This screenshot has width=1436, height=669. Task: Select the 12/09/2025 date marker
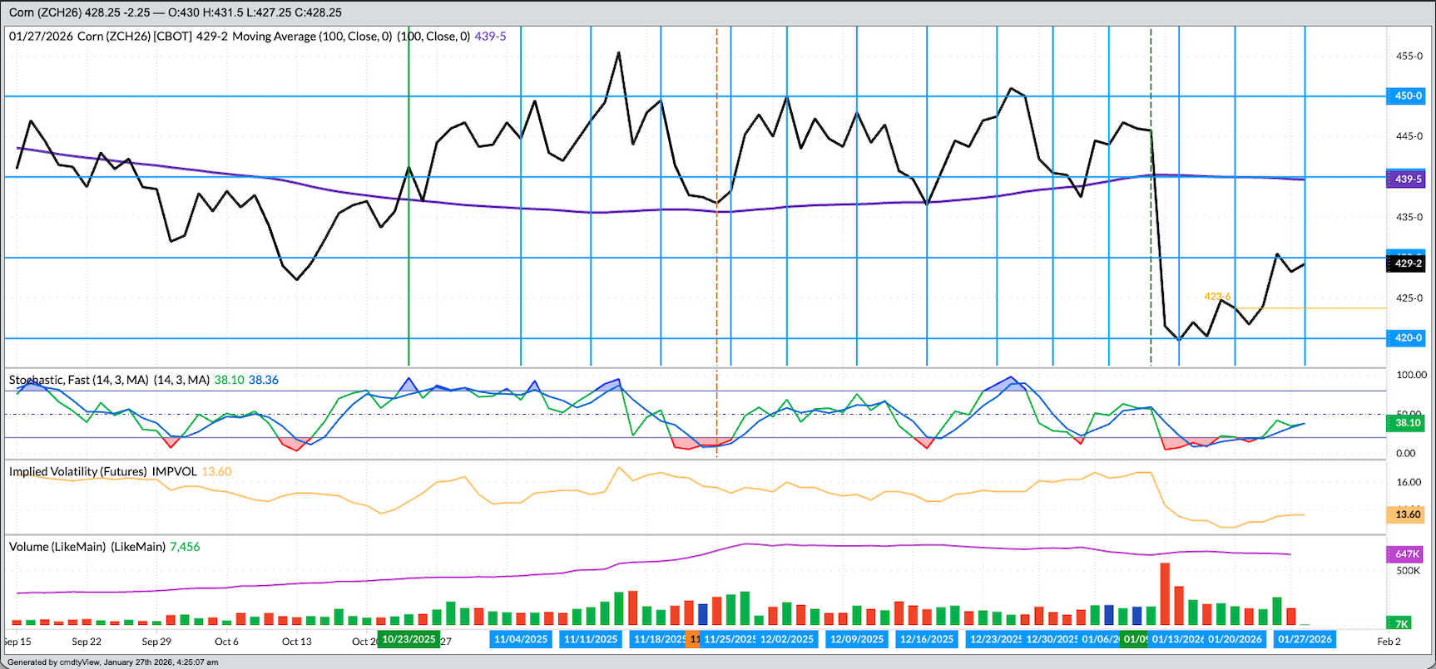(x=857, y=639)
